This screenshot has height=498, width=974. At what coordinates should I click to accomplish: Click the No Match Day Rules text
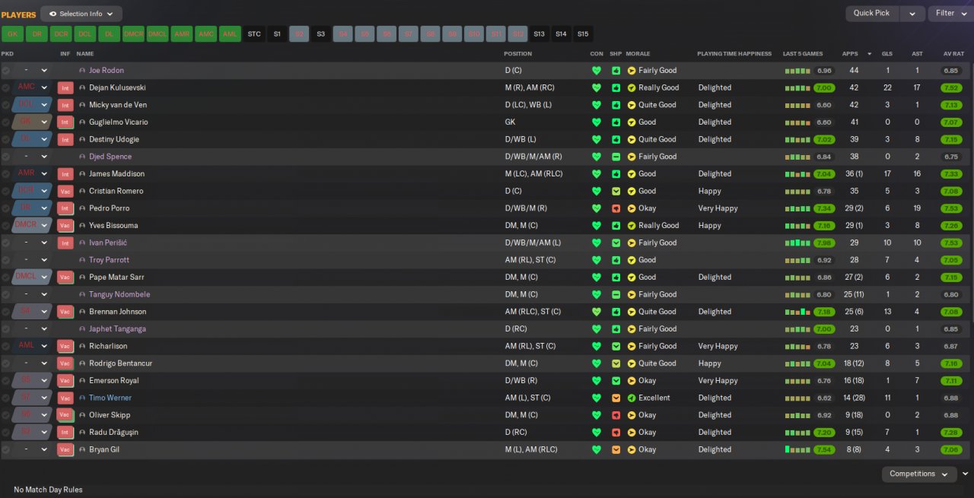(x=48, y=490)
